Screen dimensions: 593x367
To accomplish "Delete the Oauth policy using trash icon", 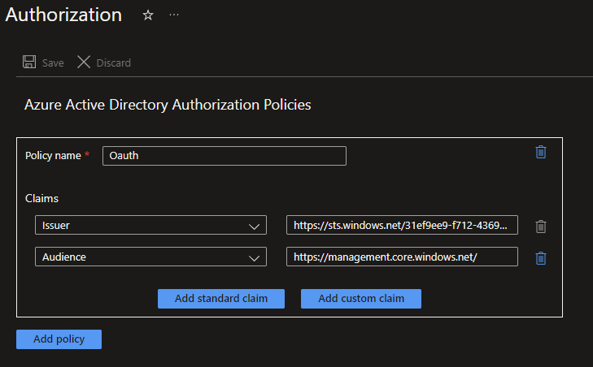I will (541, 152).
